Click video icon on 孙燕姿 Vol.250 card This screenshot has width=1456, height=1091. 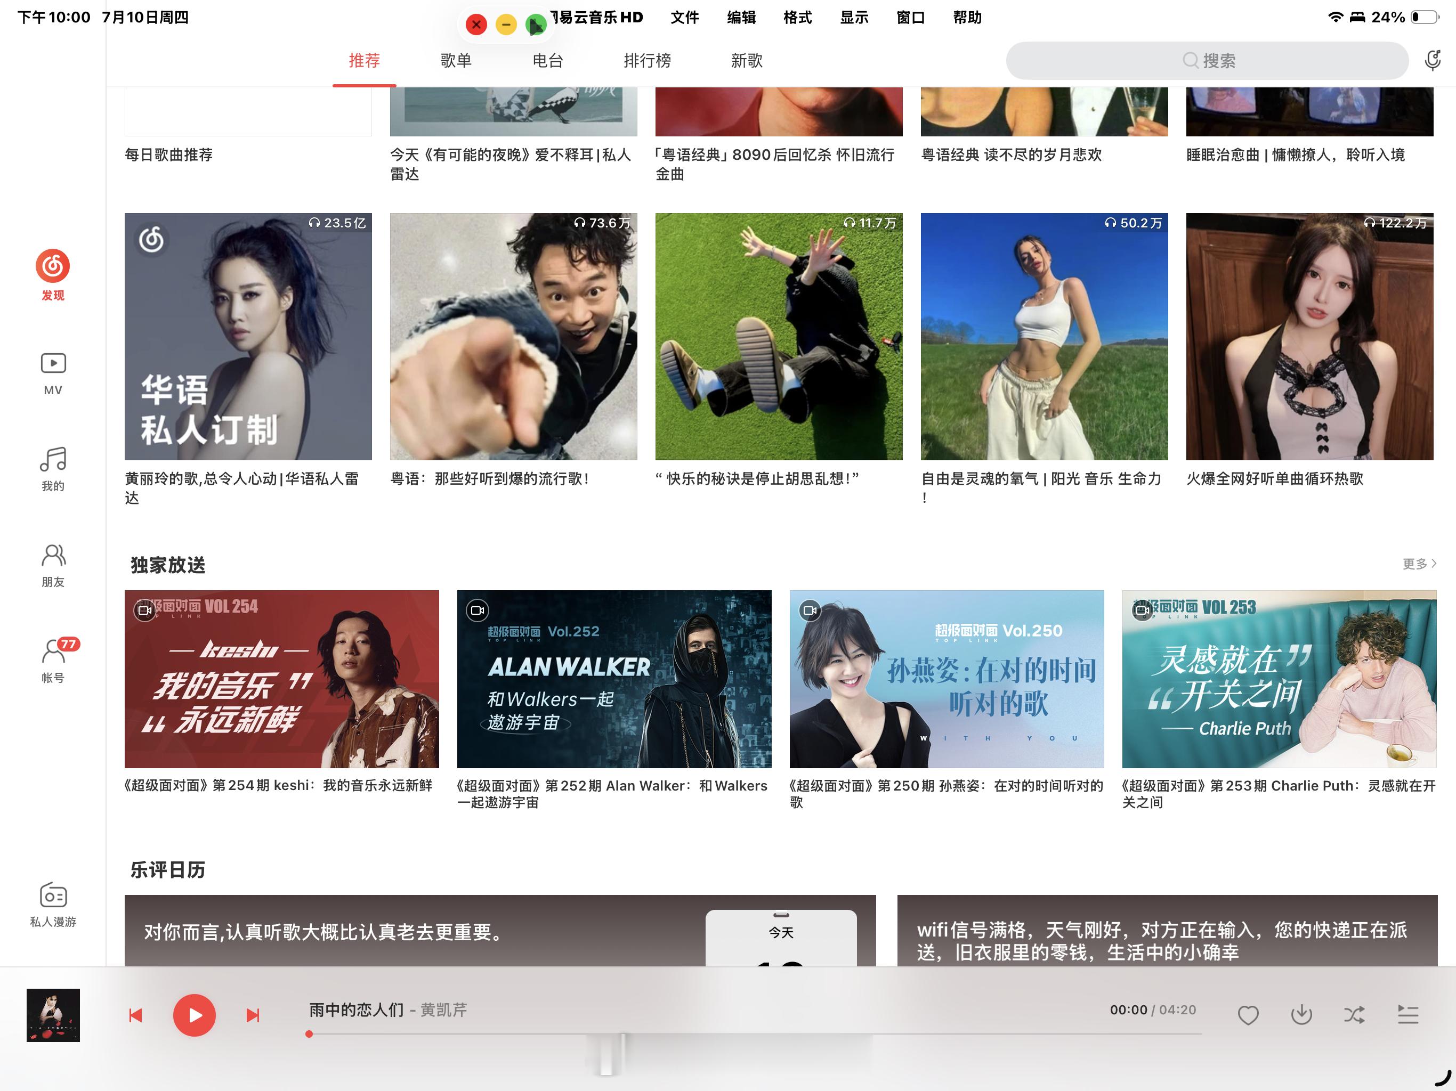tap(810, 610)
